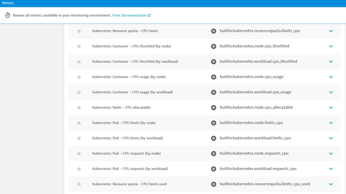
Task: Click the builtin:kubernetes.workload.requests_cpu metric key
Action: 258,169
